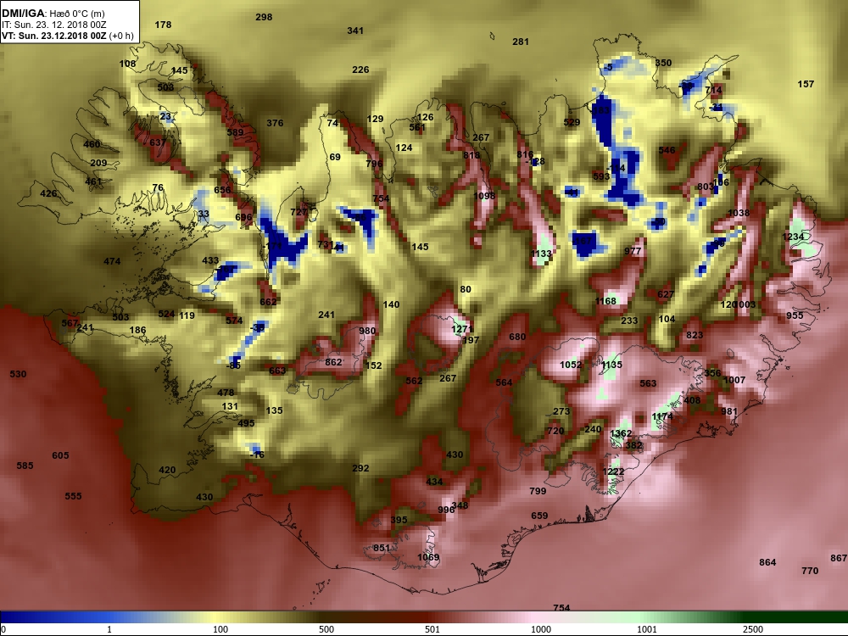Click the map value '585'
Screen dimensions: 848x636
[x=25, y=465]
